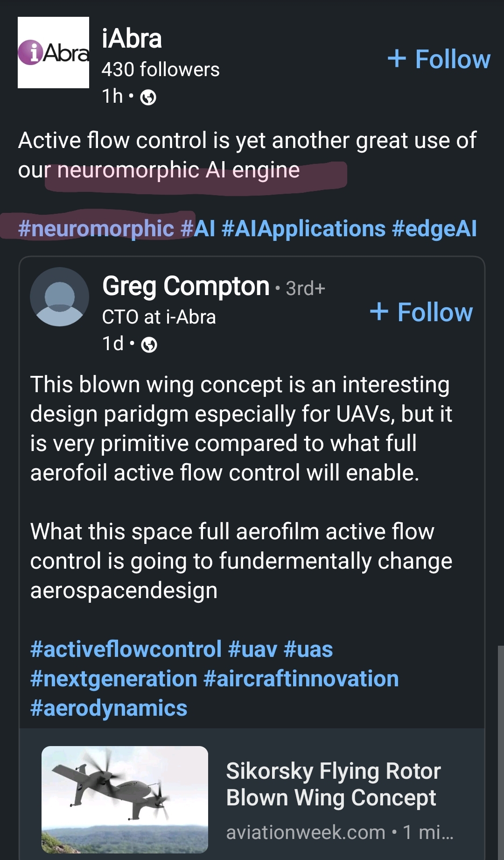This screenshot has height=860, width=504.
Task: Follow Greg Compton
Action: tap(421, 312)
